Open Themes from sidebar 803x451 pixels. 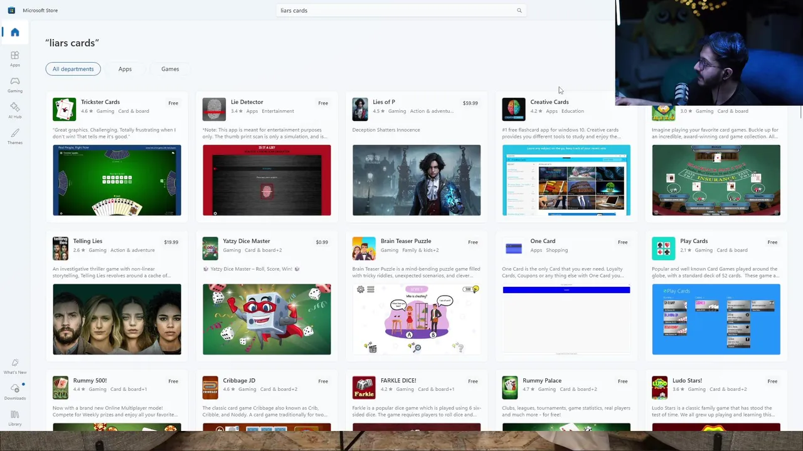click(x=14, y=137)
